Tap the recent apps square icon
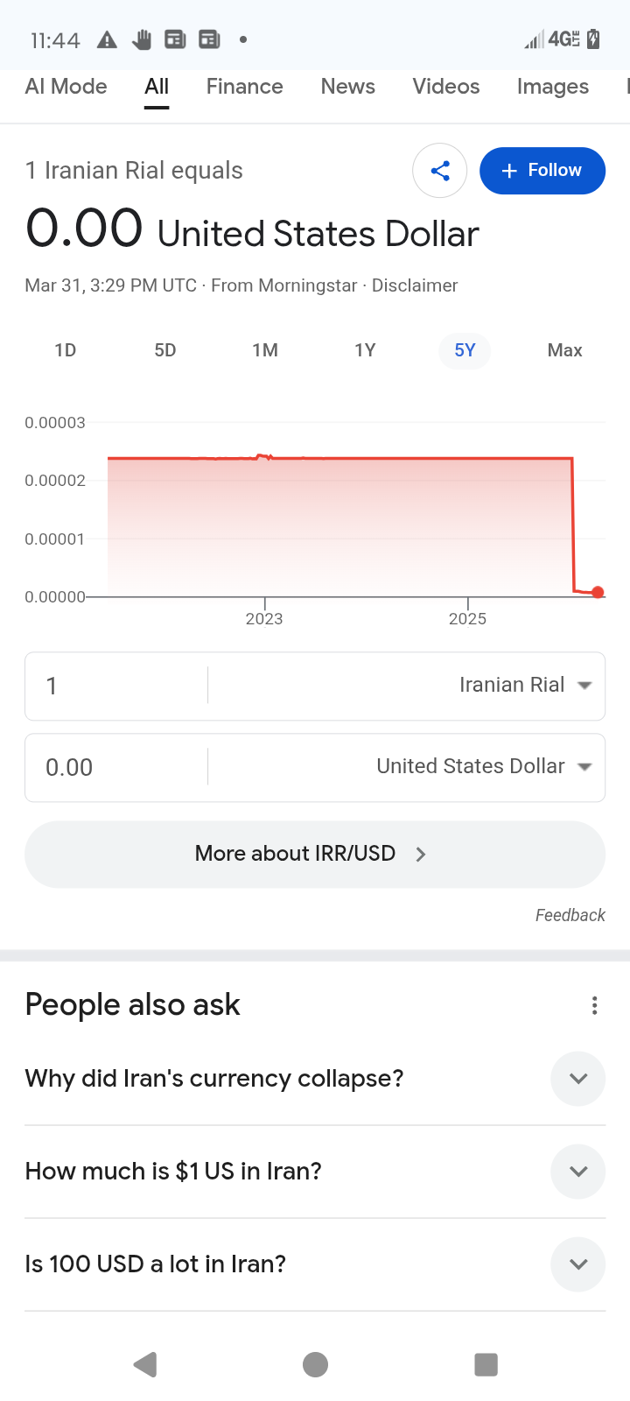 coord(486,1364)
